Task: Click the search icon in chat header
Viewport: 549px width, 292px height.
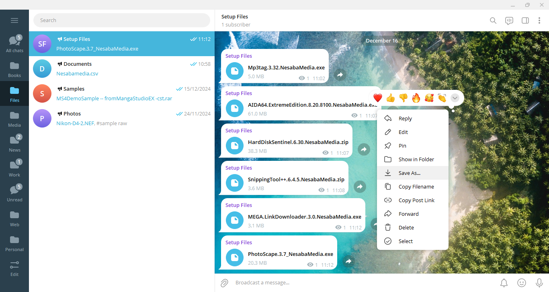Action: [493, 20]
